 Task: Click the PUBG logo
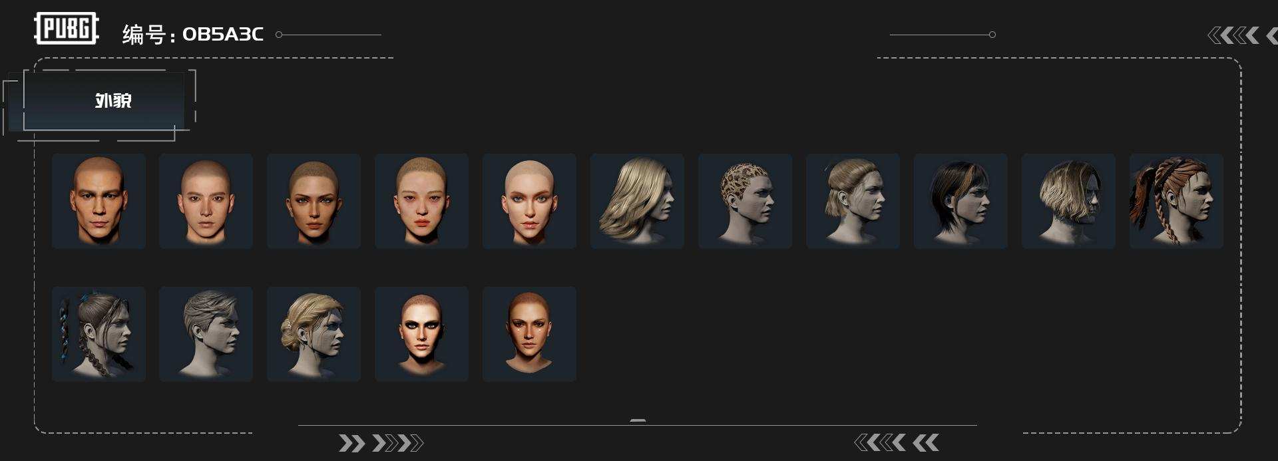coord(67,29)
